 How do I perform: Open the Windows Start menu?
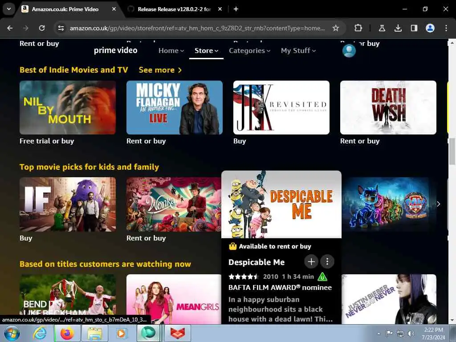coord(12,333)
